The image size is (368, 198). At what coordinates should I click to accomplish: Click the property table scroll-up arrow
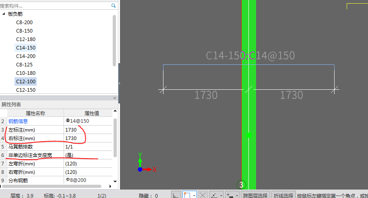tap(115, 111)
